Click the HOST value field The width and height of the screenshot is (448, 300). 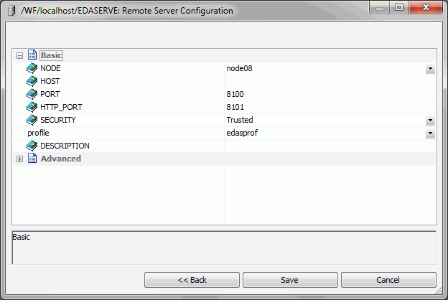(x=330, y=81)
